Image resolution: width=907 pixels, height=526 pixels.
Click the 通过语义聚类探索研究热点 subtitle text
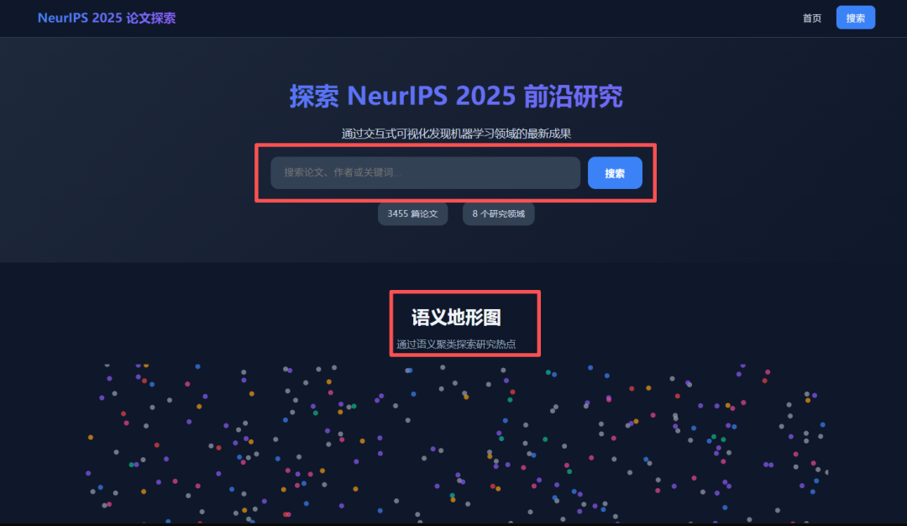[x=456, y=345]
